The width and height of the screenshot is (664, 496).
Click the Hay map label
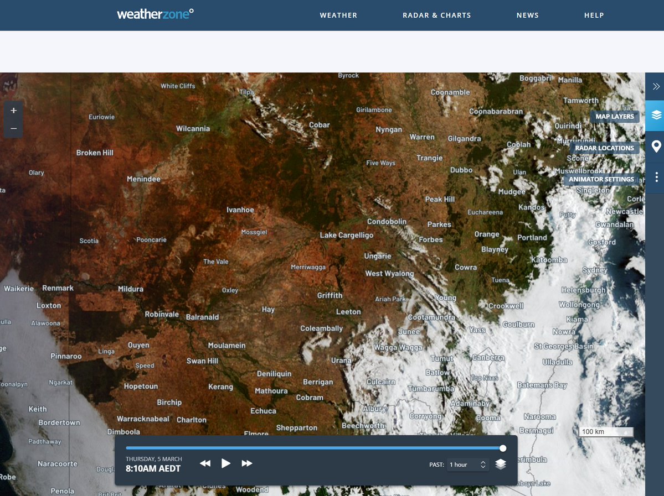(x=268, y=310)
